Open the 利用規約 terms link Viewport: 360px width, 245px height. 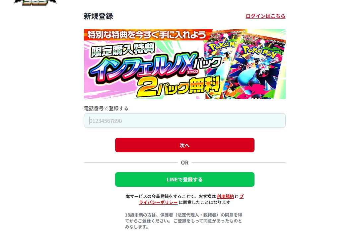point(225,196)
